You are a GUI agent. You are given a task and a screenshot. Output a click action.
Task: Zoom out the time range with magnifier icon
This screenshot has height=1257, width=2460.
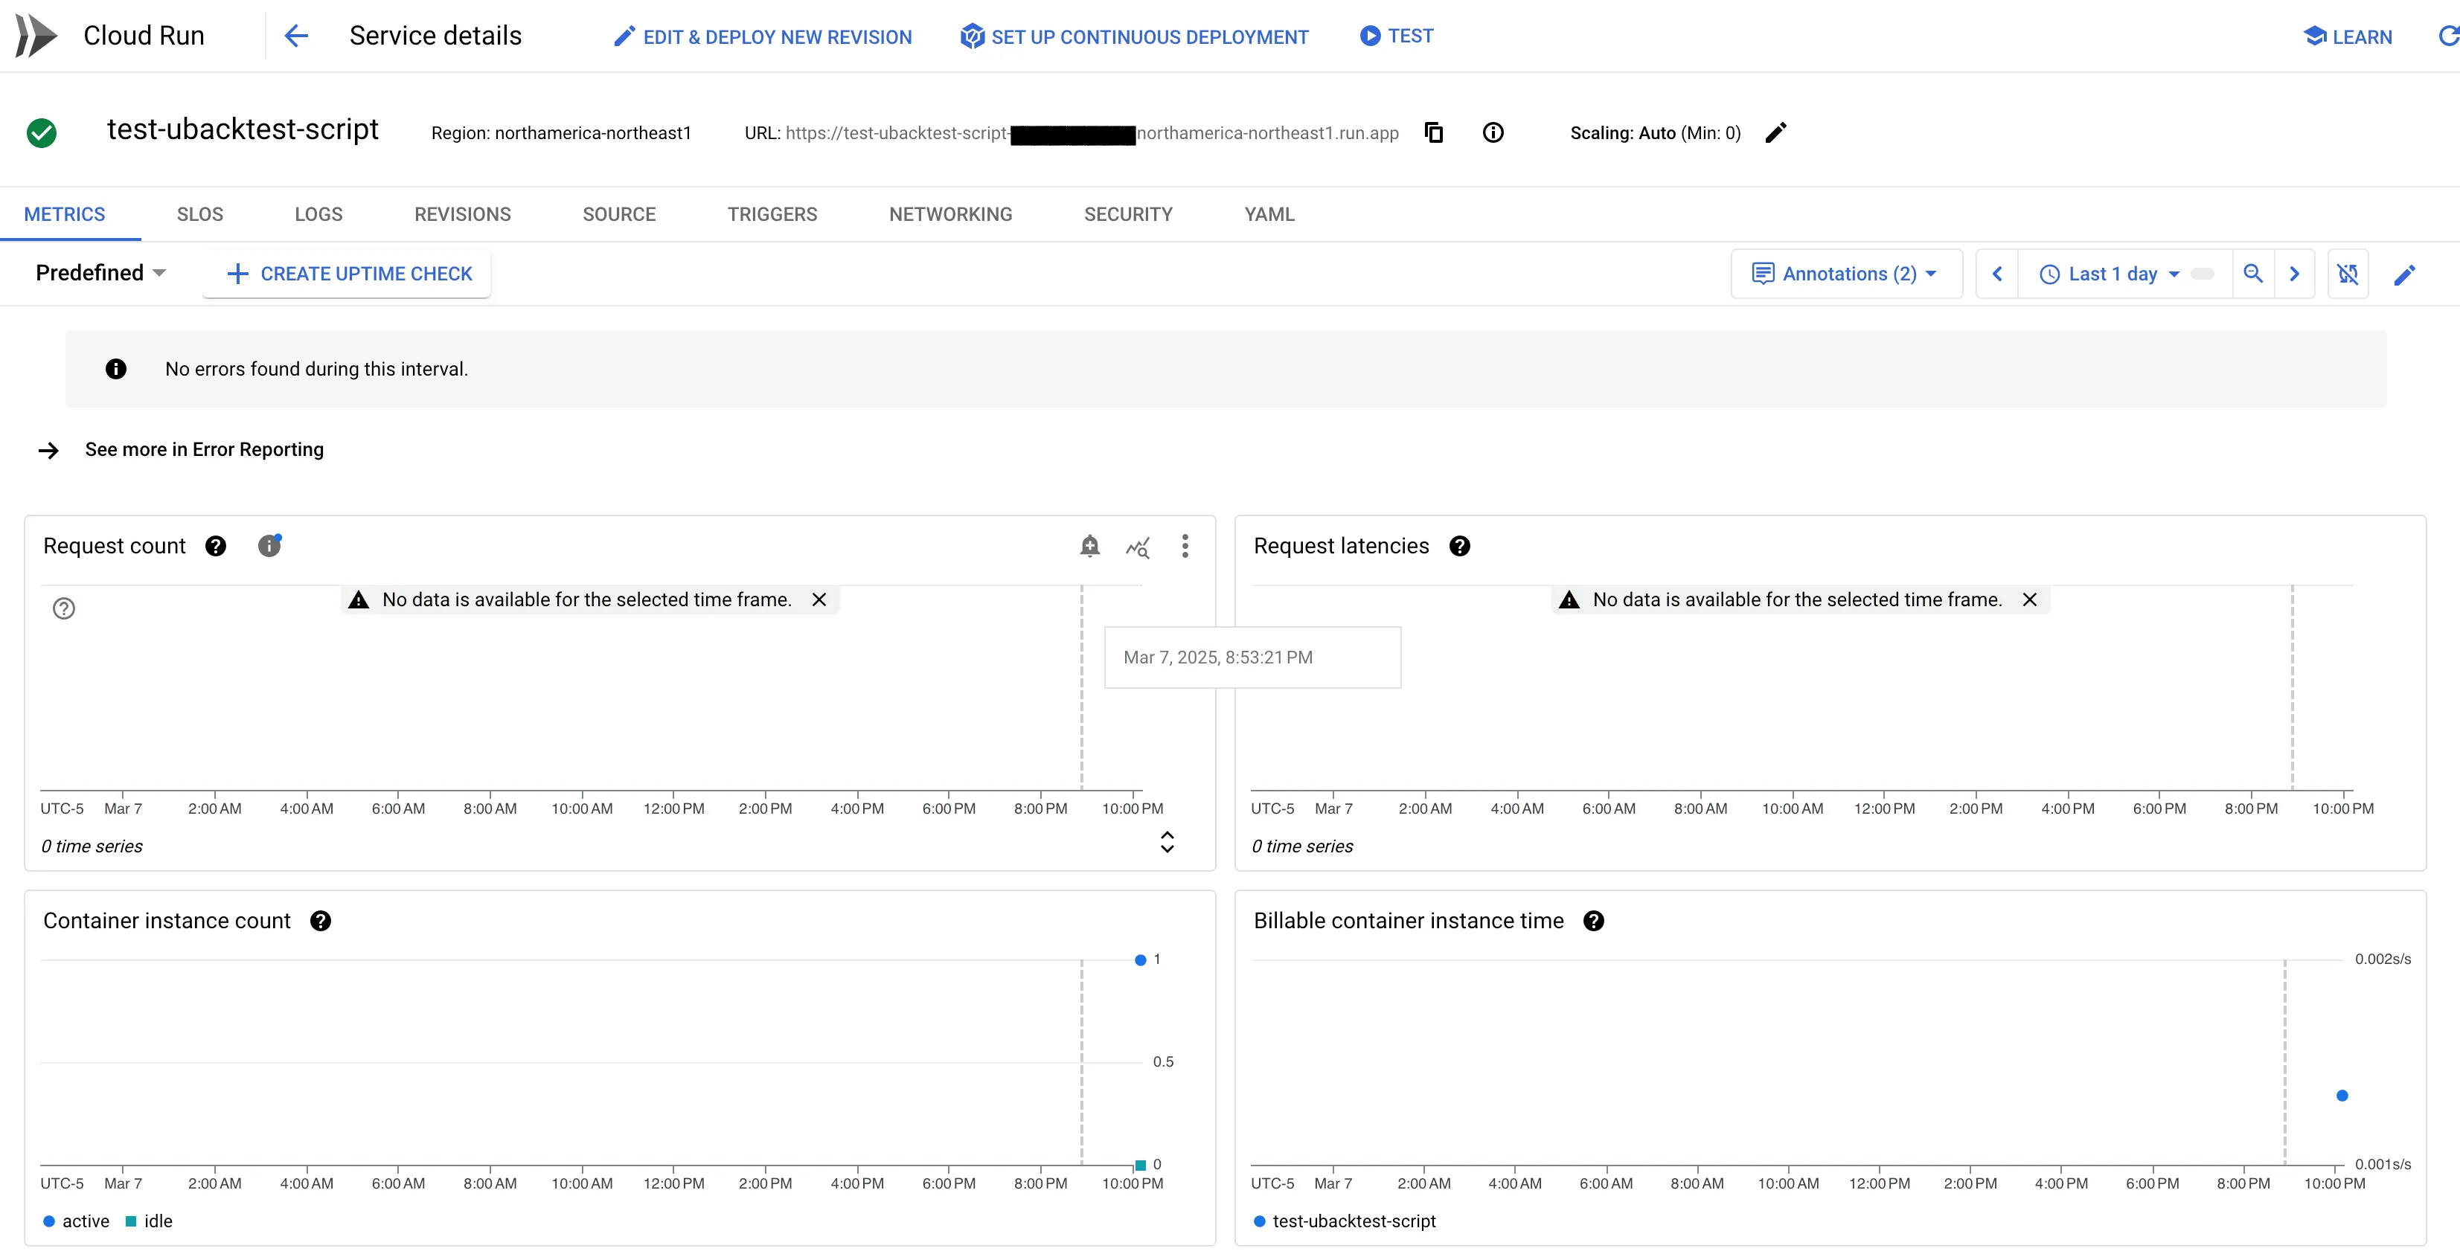pyautogui.click(x=2254, y=274)
